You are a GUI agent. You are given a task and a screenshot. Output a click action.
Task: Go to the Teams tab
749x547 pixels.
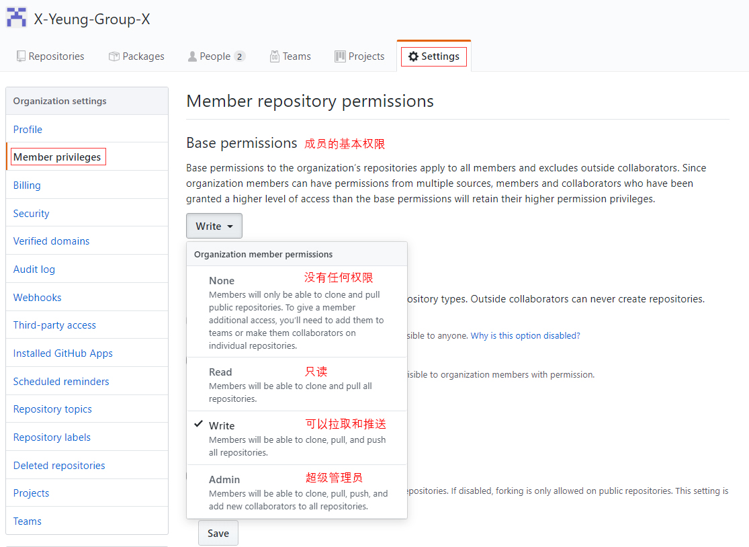[290, 56]
